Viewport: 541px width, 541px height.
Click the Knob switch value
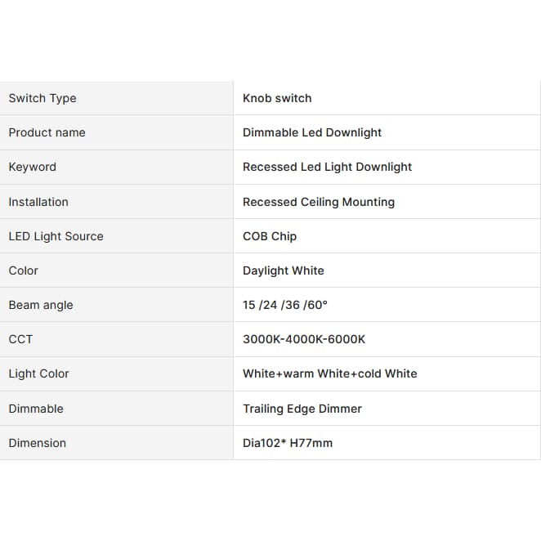277,98
